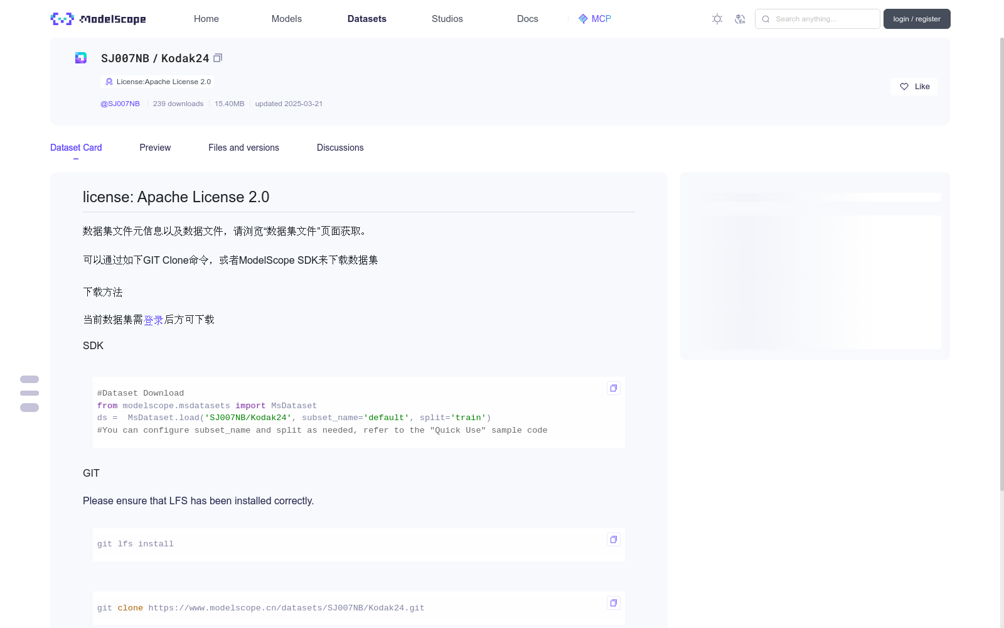Click the GIT section label
This screenshot has height=628, width=1004.
click(x=91, y=473)
